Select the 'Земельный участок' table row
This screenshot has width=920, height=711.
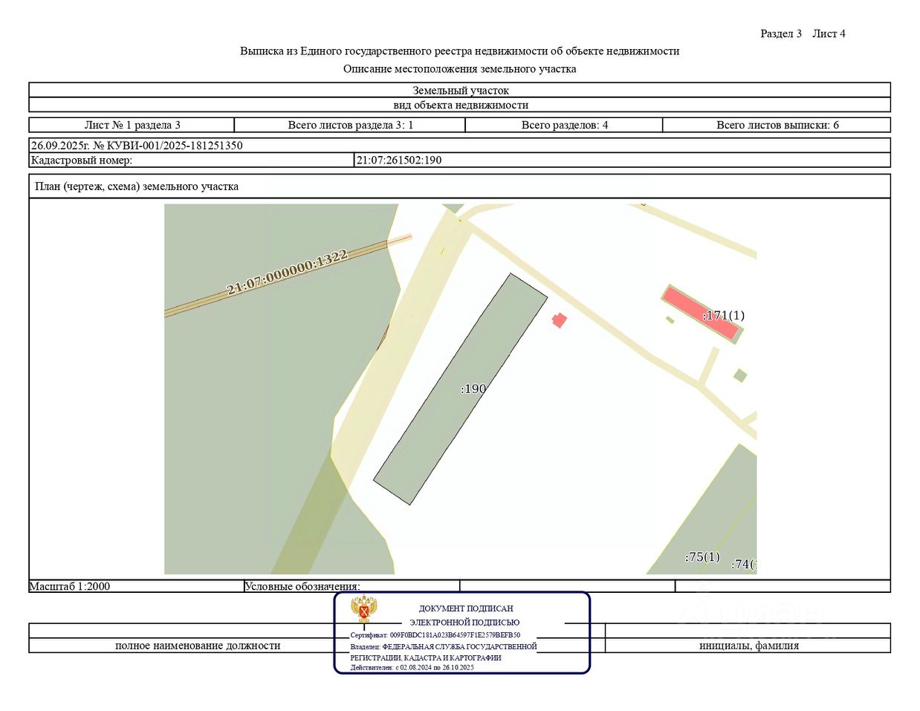click(x=459, y=90)
